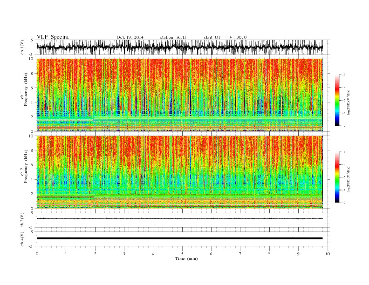Click the "8" minute tick label
This screenshot has height=285, width=369.
269,254
